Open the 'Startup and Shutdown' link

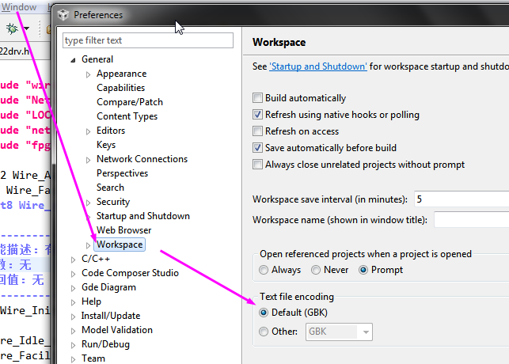tap(318, 67)
